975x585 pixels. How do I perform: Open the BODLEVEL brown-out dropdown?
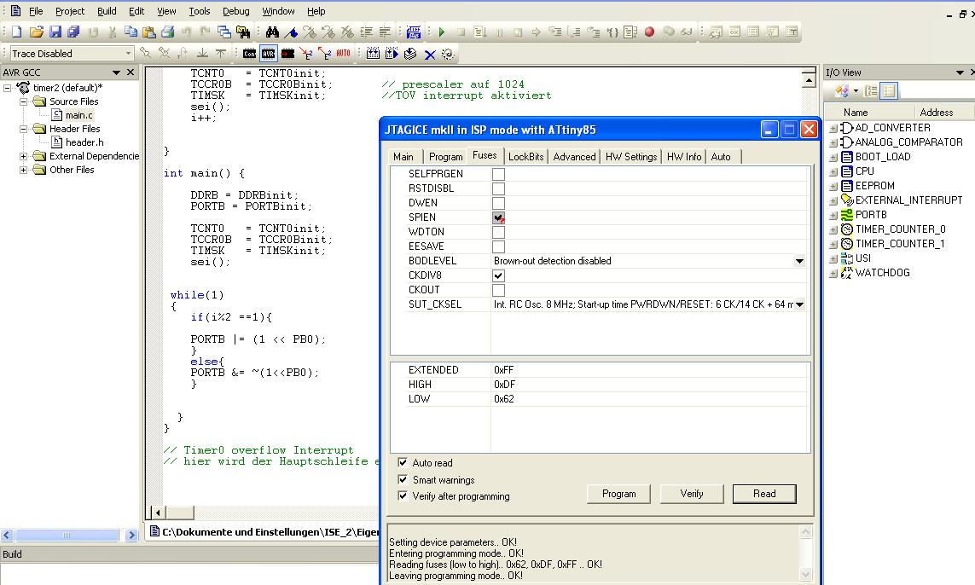pos(799,261)
